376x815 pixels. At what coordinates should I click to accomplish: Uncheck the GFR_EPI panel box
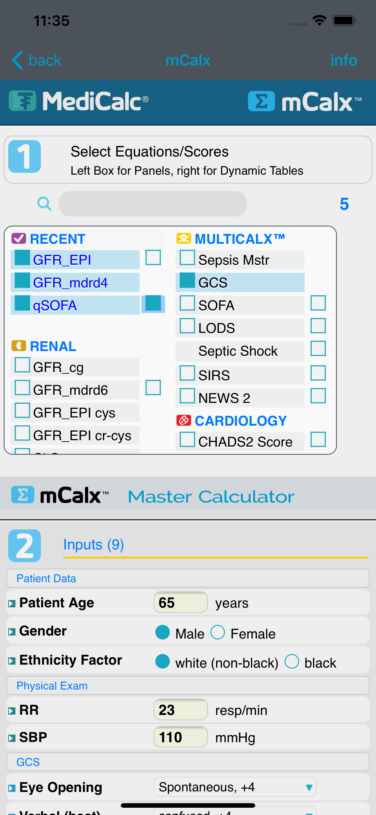(x=22, y=257)
